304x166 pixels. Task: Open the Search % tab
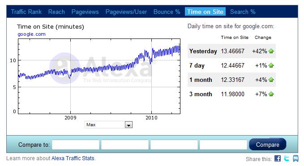click(x=243, y=12)
